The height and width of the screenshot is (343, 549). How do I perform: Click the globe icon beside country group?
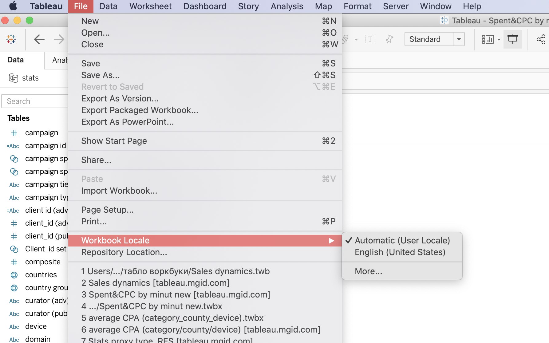click(14, 288)
